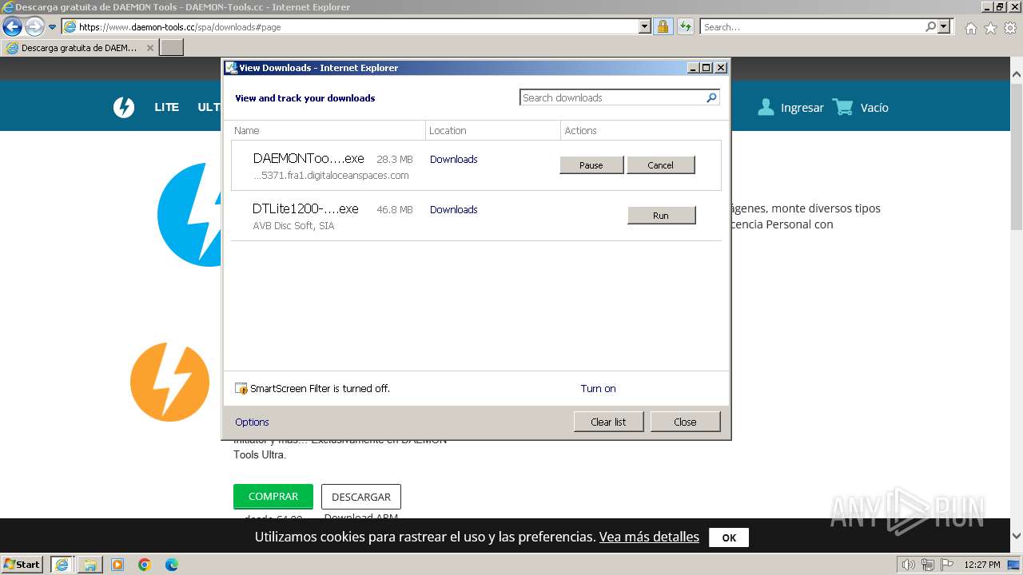Expand the search provider dropdown arrow

[945, 26]
